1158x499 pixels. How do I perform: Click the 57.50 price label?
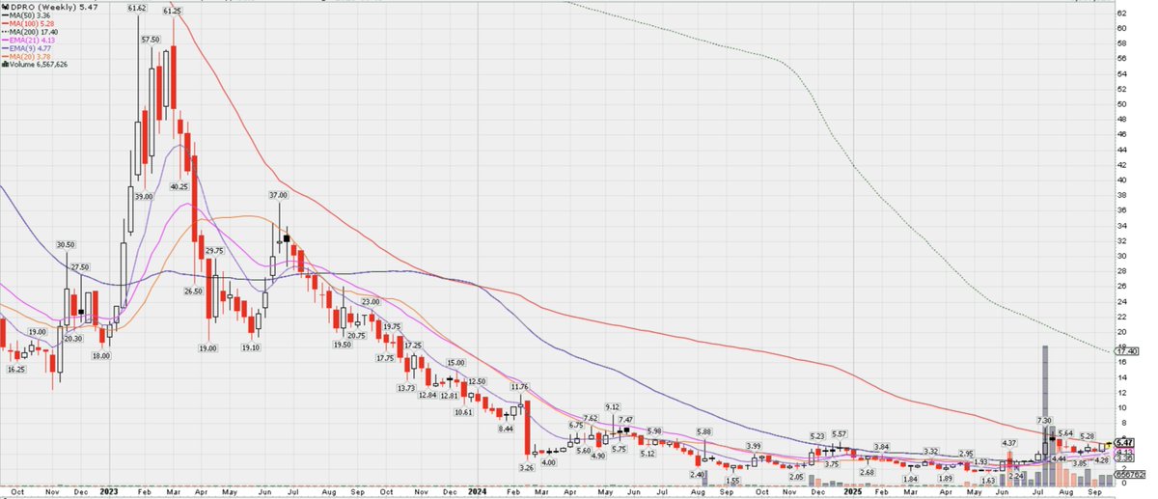click(x=151, y=39)
